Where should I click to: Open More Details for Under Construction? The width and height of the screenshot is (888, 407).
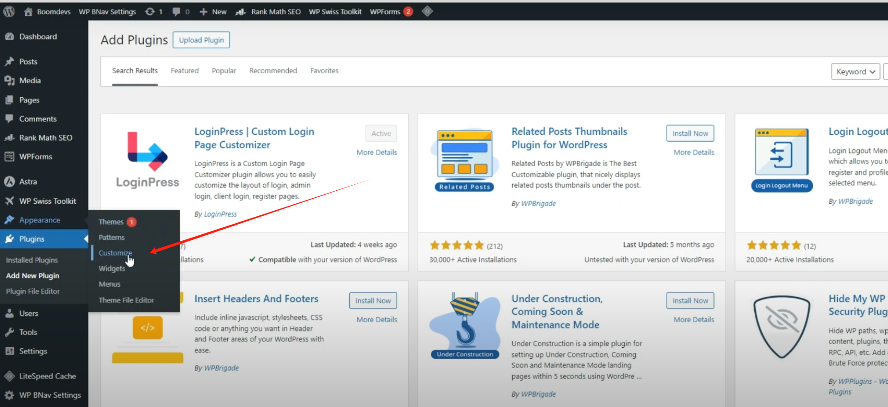tap(694, 319)
